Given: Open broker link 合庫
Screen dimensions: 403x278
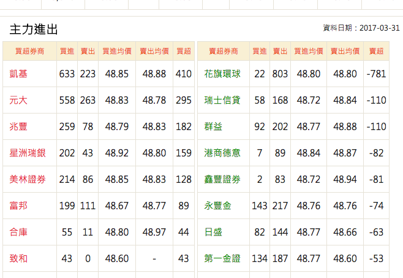Looking at the screenshot, I should (18, 232).
